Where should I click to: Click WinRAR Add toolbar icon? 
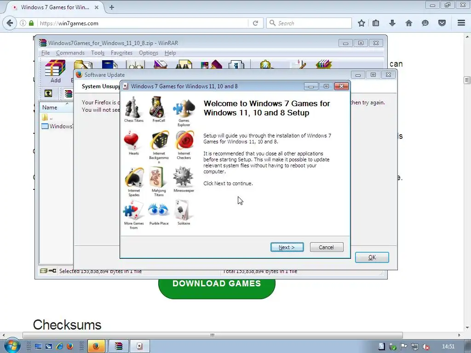pyautogui.click(x=55, y=71)
